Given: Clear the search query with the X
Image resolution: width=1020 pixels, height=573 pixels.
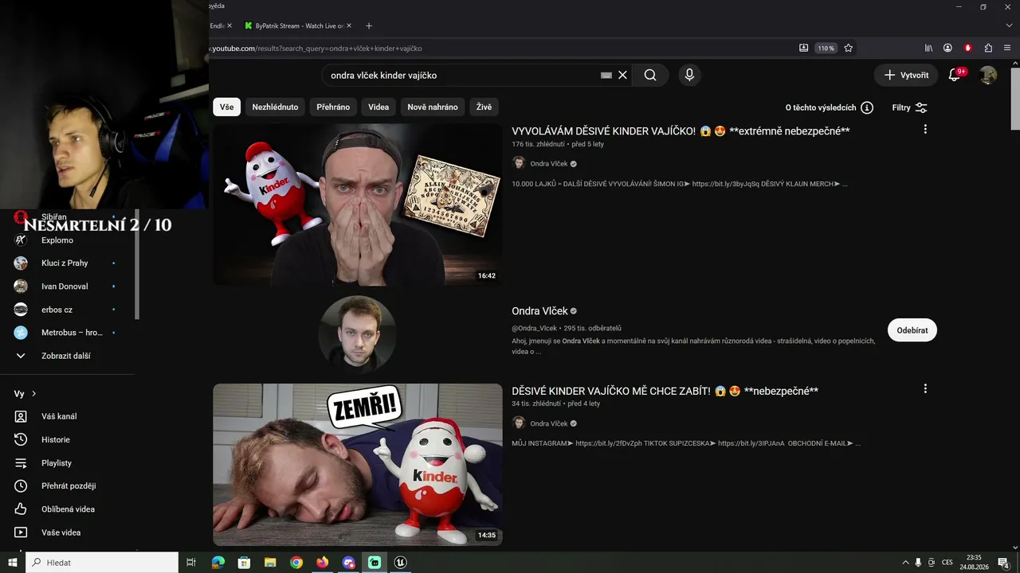Looking at the screenshot, I should pyautogui.click(x=622, y=75).
